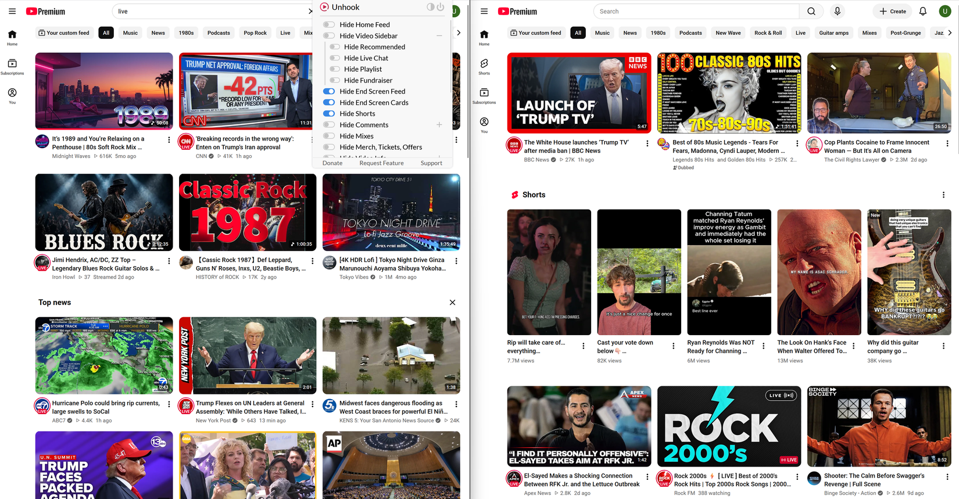
Task: Disable Hide End Screen Feed toggle
Action: click(x=329, y=91)
